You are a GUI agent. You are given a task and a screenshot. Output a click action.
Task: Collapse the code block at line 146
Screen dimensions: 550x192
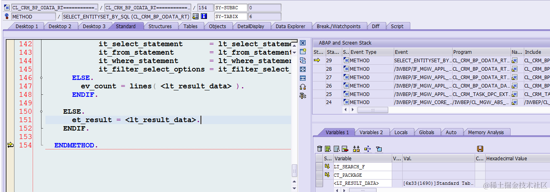pos(41,78)
